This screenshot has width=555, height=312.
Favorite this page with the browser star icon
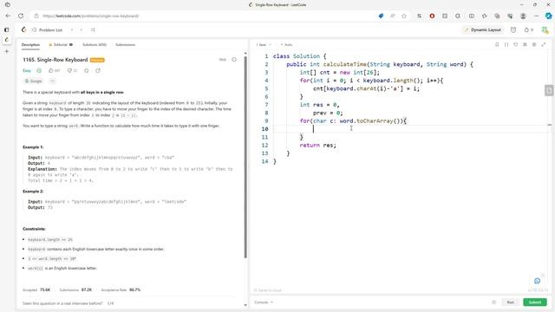pyautogui.click(x=404, y=16)
